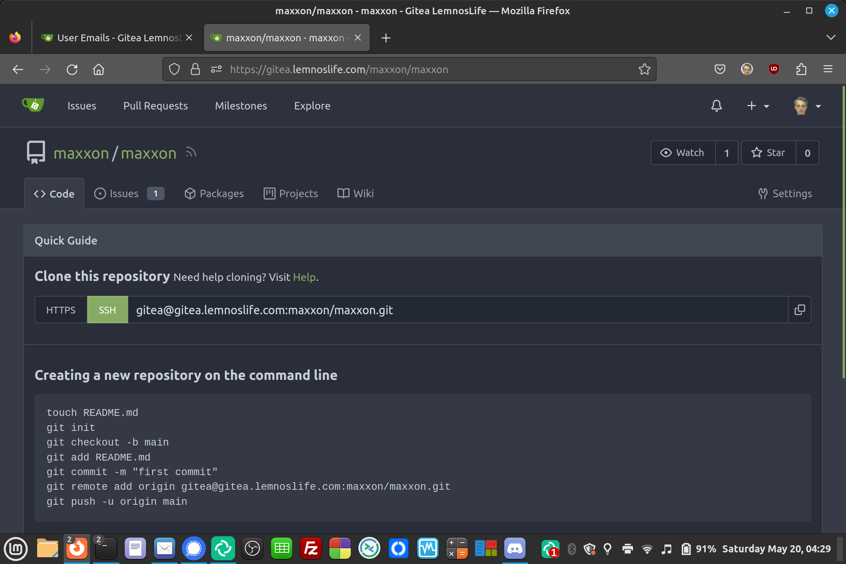Image resolution: width=846 pixels, height=564 pixels.
Task: Reload the current page
Action: pos(72,69)
